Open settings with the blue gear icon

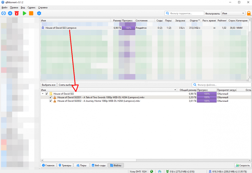pos(39,13)
